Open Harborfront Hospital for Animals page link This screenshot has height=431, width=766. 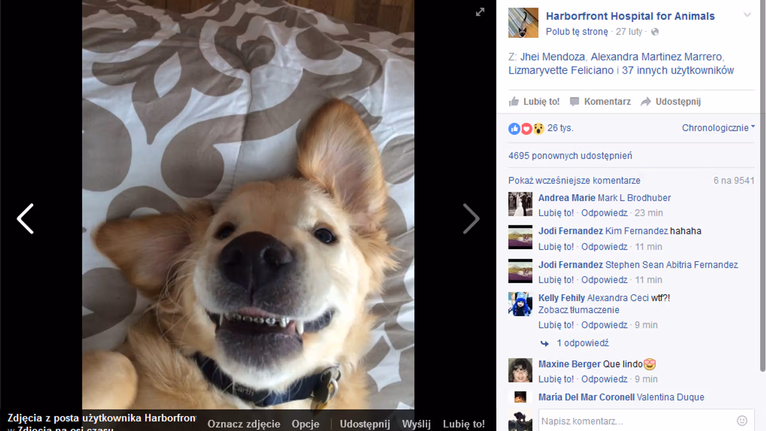[x=630, y=16]
